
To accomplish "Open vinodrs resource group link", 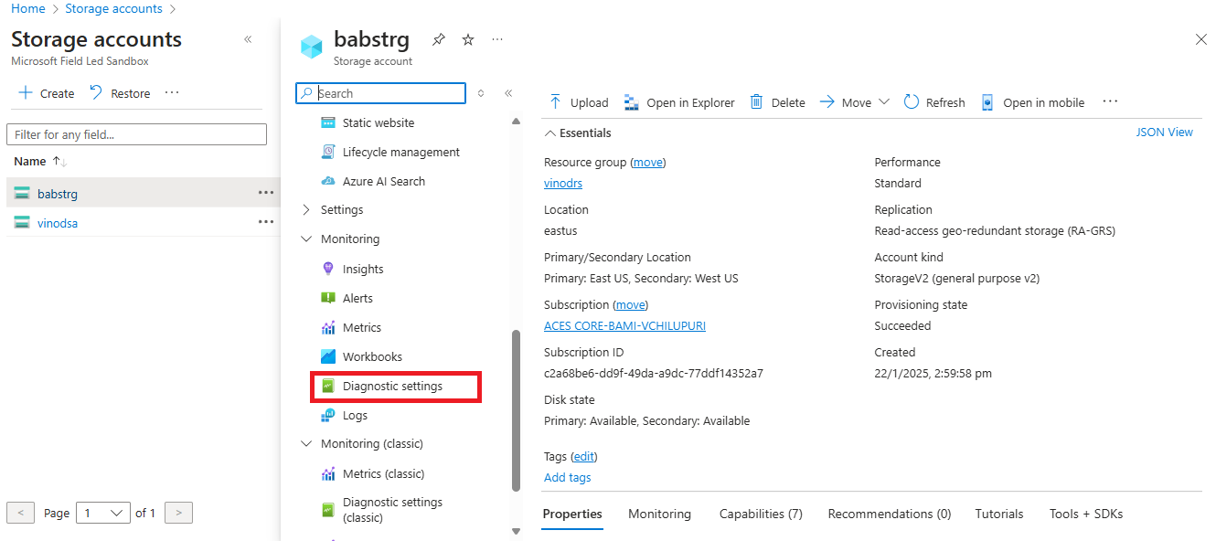I will coord(563,184).
